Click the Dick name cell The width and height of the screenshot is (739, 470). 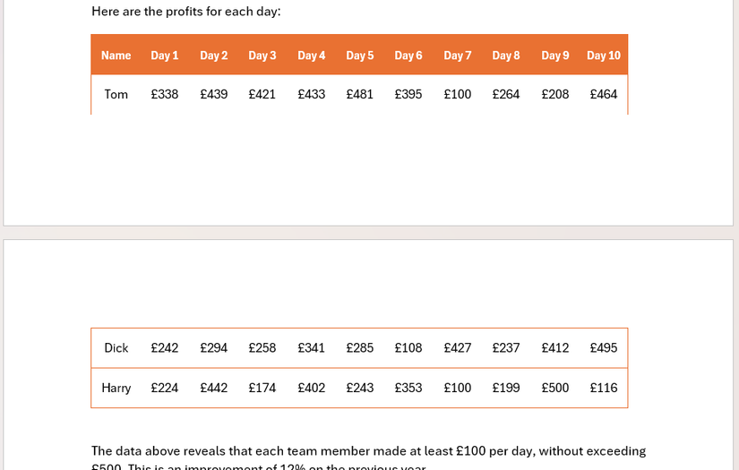click(x=116, y=348)
